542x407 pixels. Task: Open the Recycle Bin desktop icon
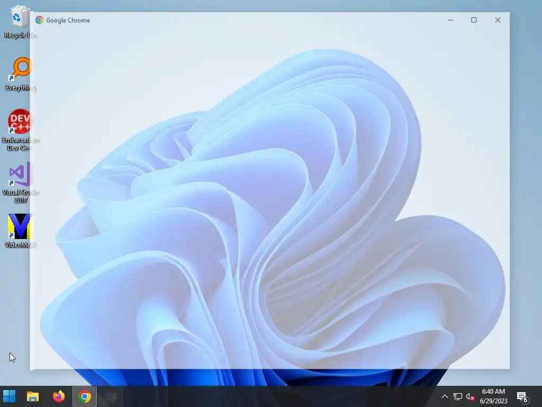20,21
